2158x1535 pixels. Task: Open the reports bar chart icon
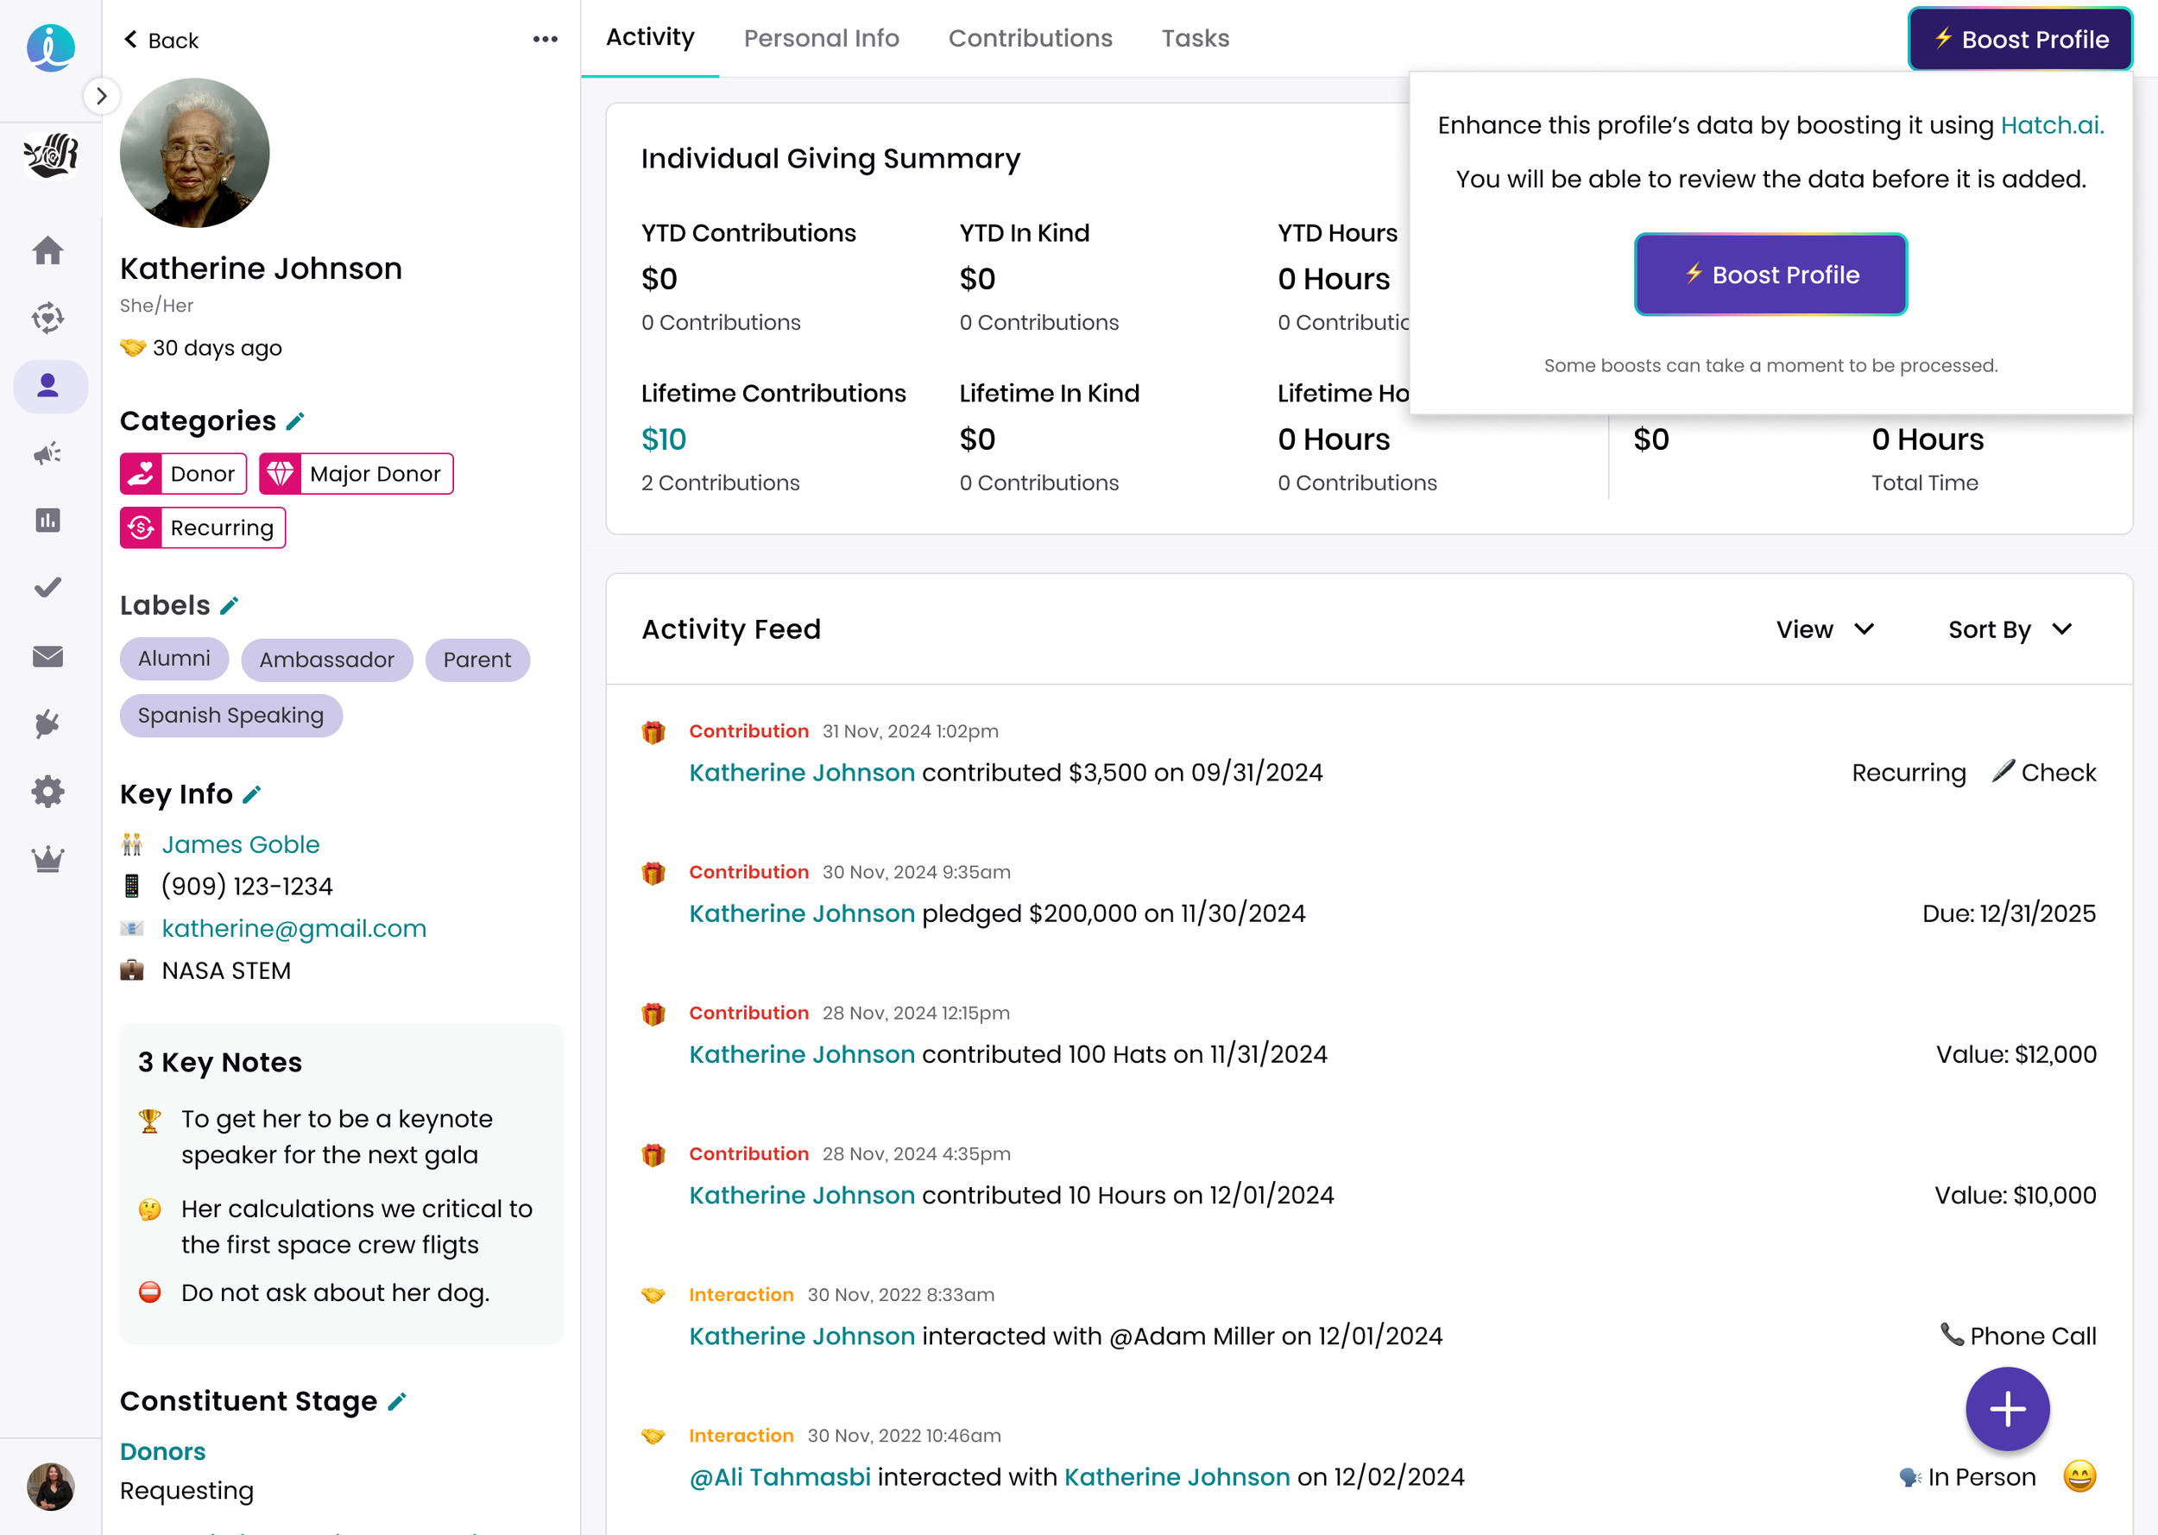point(48,521)
